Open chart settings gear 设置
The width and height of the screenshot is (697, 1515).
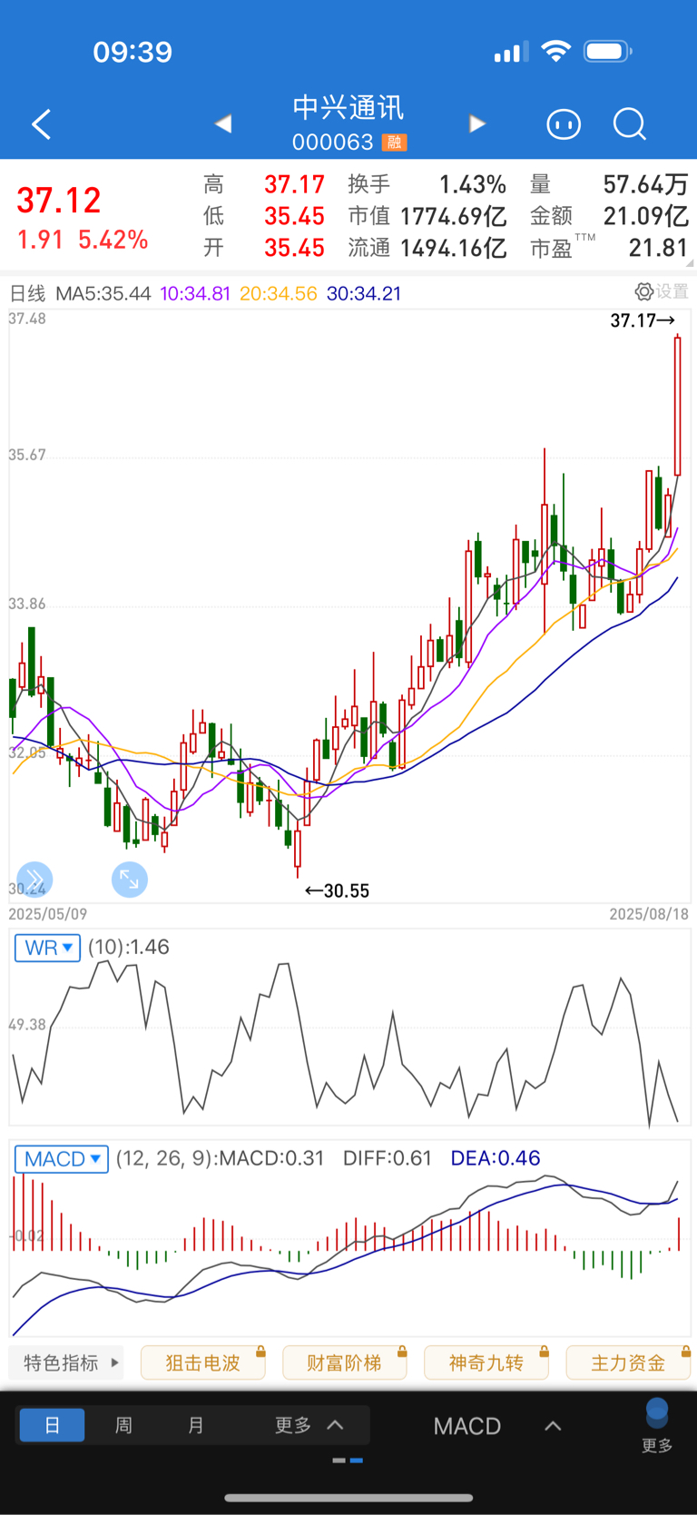coord(662,291)
